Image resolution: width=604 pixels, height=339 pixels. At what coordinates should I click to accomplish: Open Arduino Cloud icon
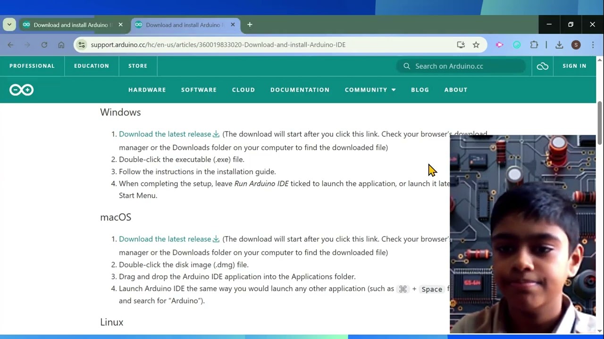(543, 66)
